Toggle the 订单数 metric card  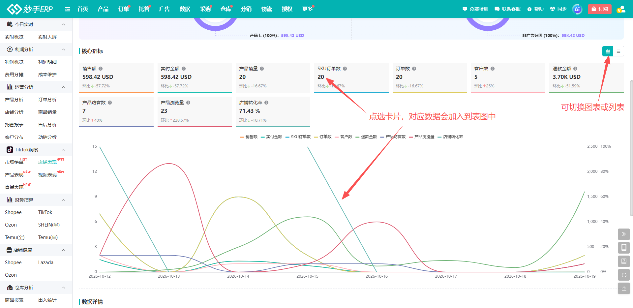click(430, 78)
